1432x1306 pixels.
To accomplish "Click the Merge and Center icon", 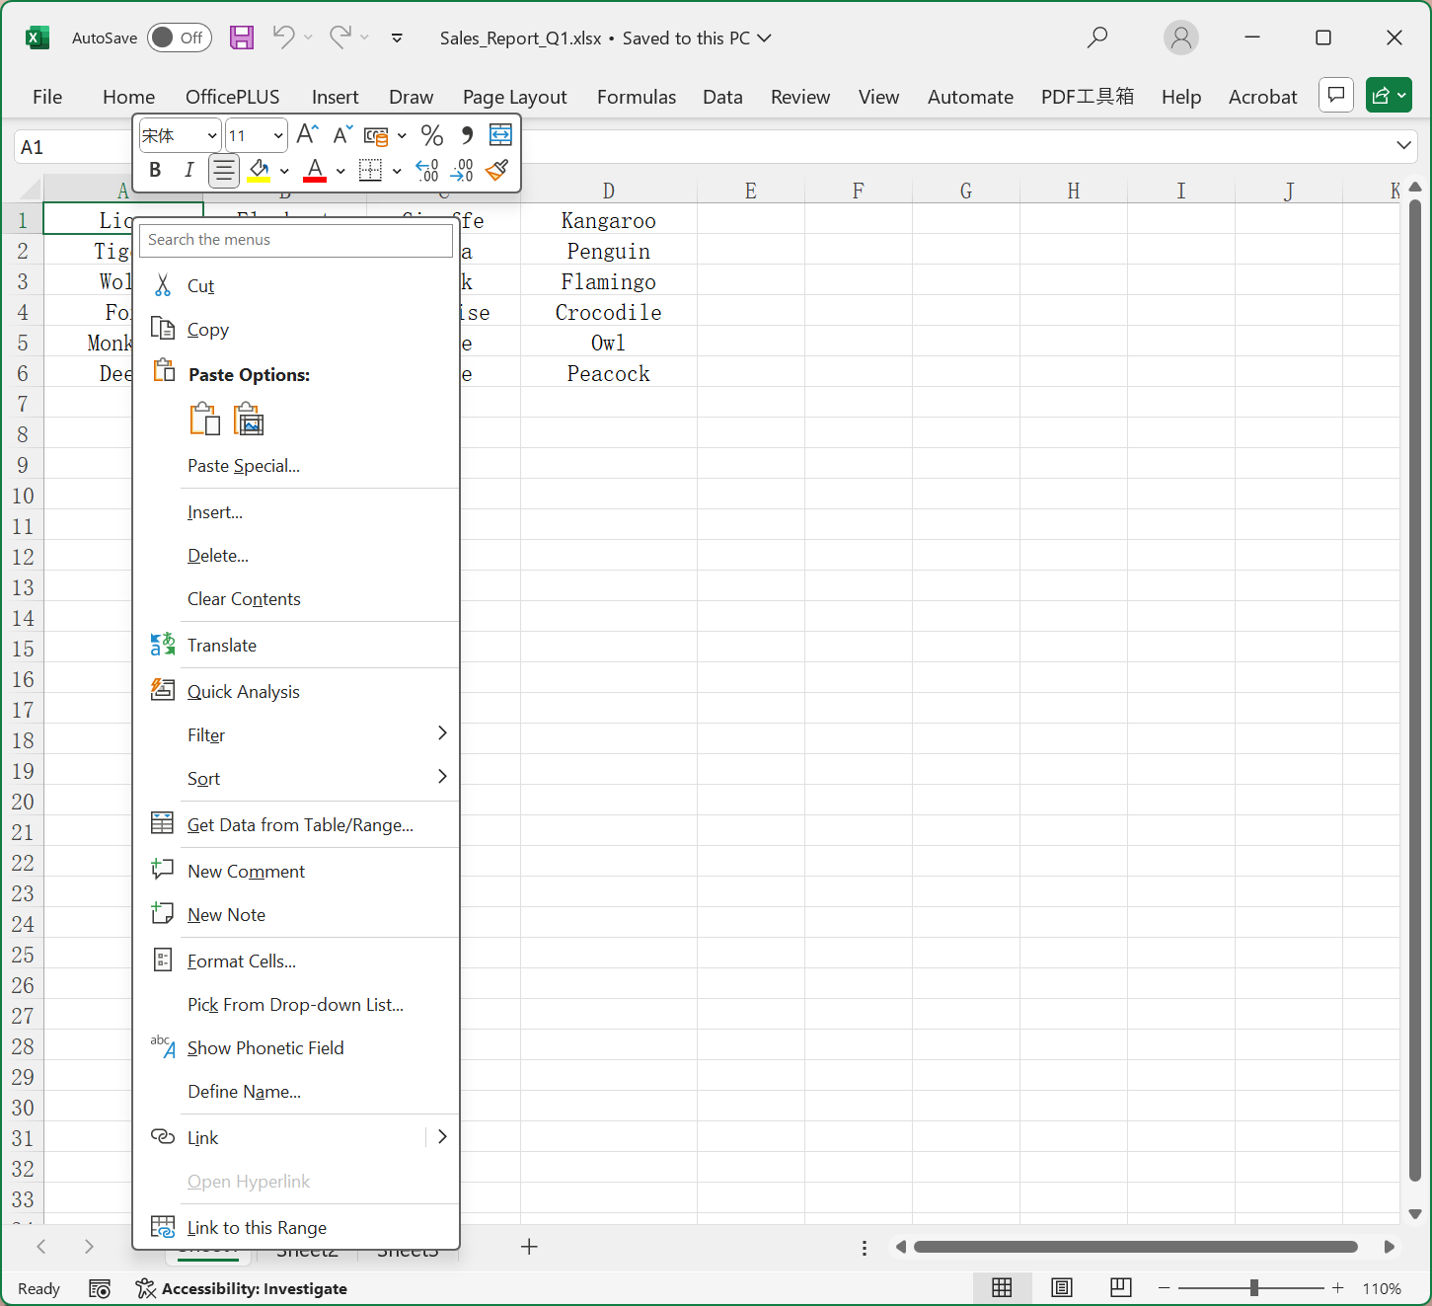I will 500,135.
